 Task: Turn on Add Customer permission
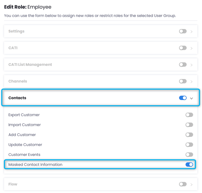[189, 135]
